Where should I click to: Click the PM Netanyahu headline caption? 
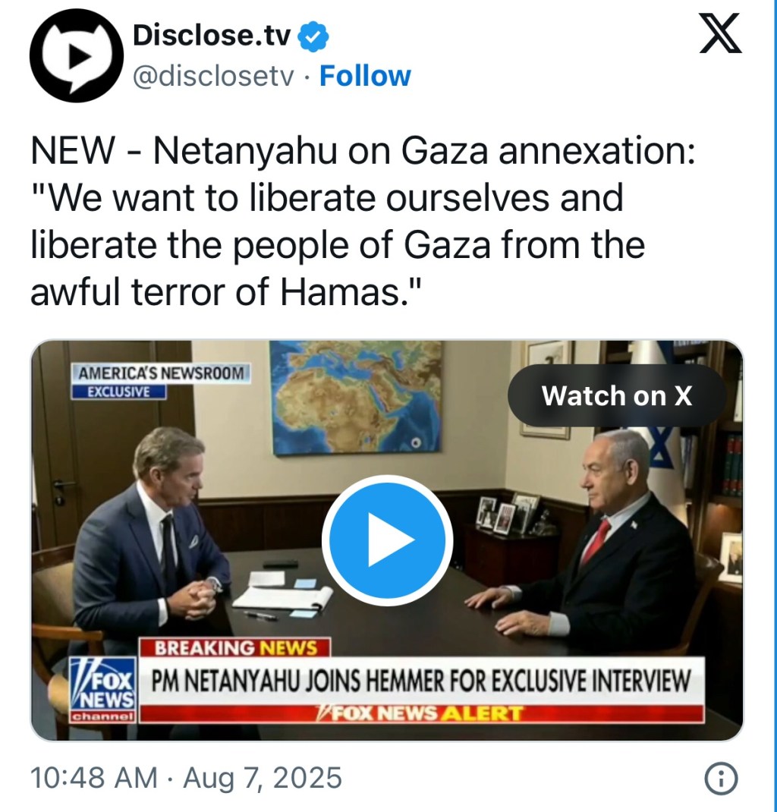click(x=421, y=681)
